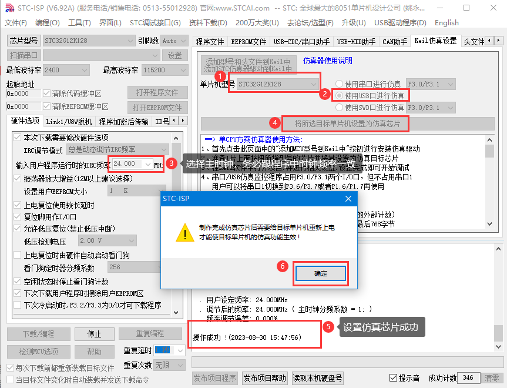The height and width of the screenshot is (388, 507).
Task: Open the CAN助手 tab
Action: pyautogui.click(x=394, y=42)
